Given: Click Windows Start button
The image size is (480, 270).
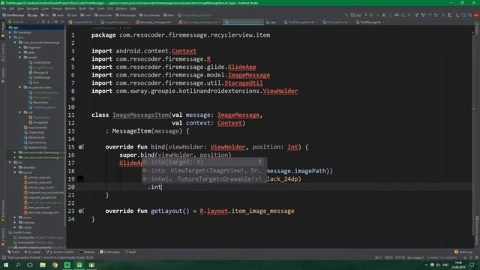Looking at the screenshot, I should [x=5, y=265].
